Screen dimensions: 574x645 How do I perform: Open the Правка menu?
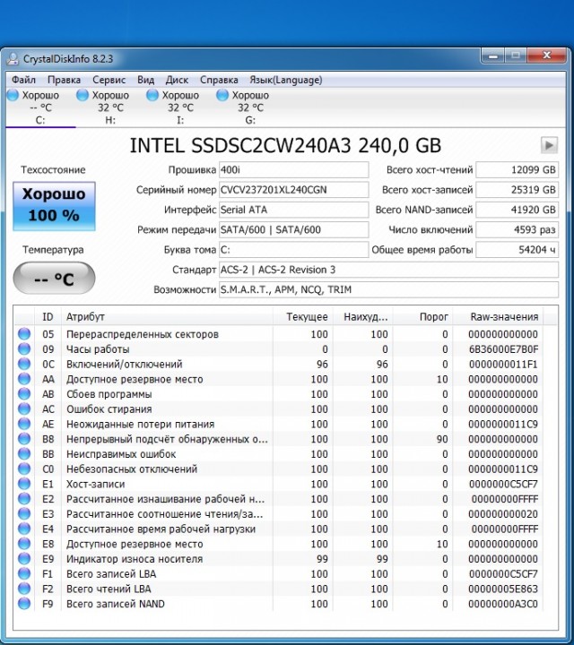point(64,80)
